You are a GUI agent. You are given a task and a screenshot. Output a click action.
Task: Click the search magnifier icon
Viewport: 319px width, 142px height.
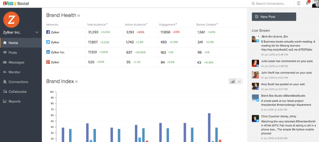[253, 3]
